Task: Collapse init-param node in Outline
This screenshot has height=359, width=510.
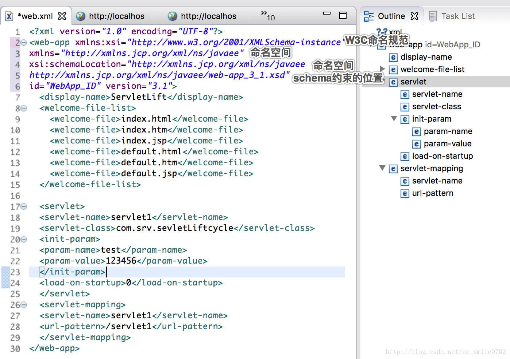Action: 394,118
